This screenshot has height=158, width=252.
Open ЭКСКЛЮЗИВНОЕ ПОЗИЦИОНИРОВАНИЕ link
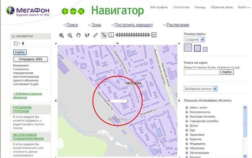28,137
